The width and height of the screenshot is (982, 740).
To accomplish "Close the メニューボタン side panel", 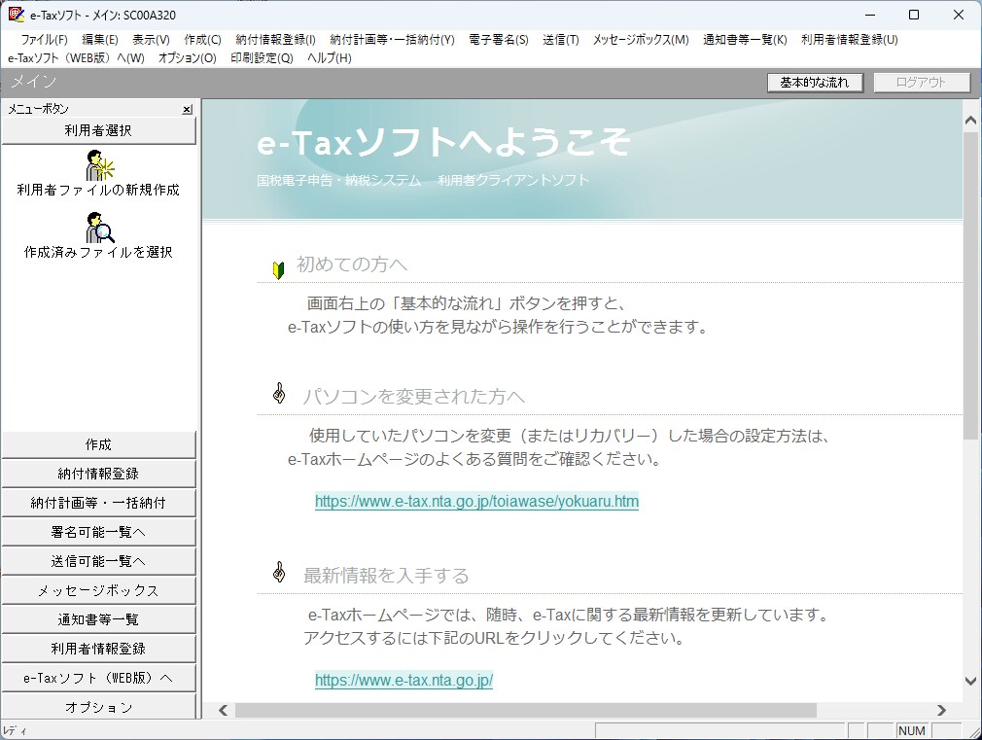I will pyautogui.click(x=187, y=110).
